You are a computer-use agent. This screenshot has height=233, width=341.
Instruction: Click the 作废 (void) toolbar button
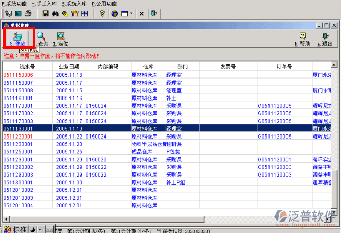pos(18,38)
